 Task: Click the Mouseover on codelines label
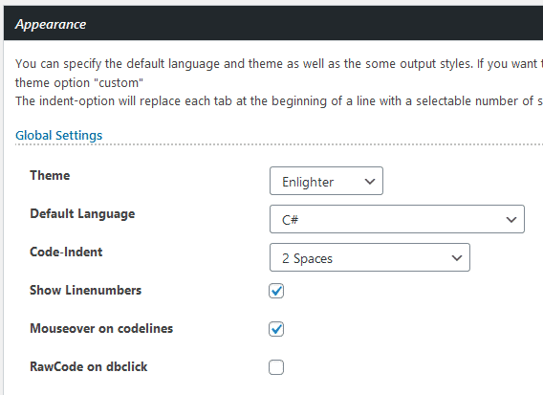[101, 328]
